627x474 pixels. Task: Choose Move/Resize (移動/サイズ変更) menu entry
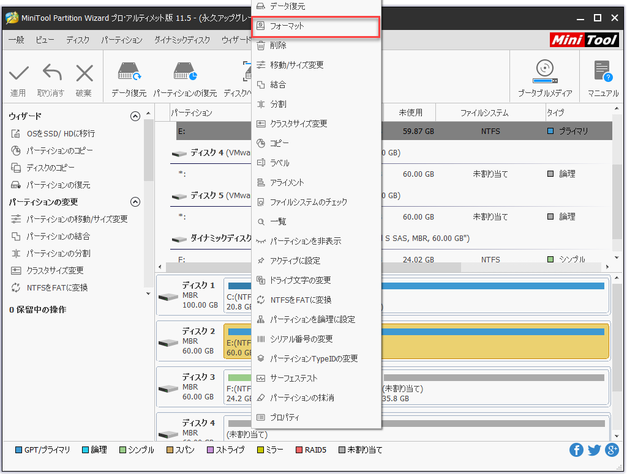tap(316, 65)
